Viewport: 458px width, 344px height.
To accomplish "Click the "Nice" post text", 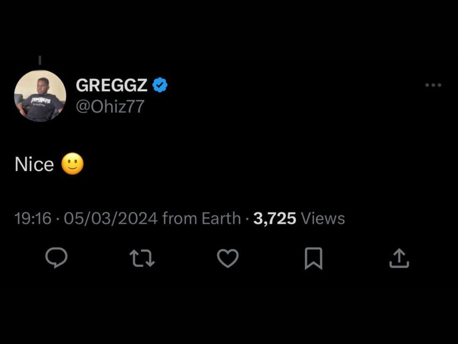I will click(x=34, y=165).
